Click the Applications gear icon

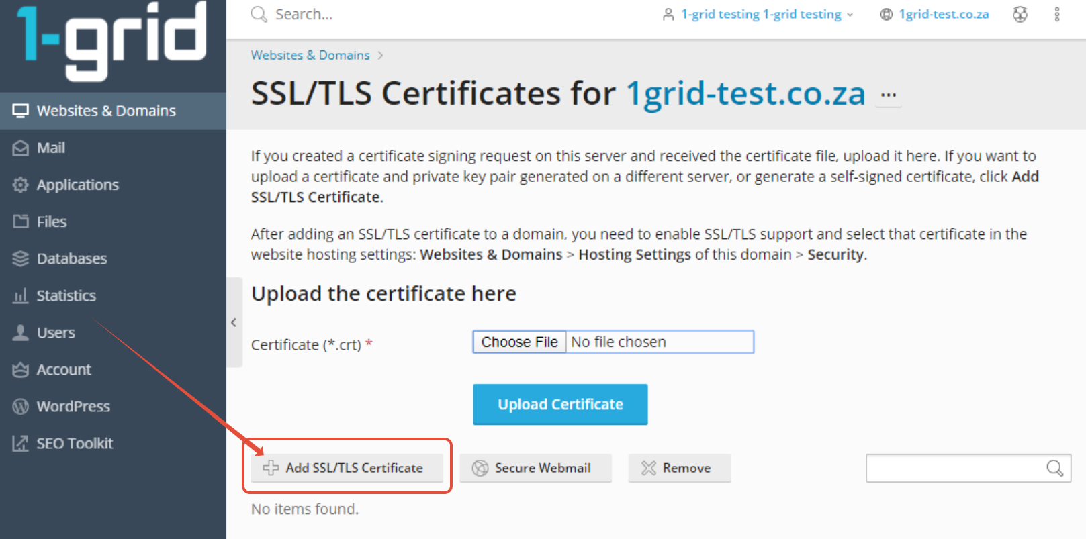click(21, 185)
